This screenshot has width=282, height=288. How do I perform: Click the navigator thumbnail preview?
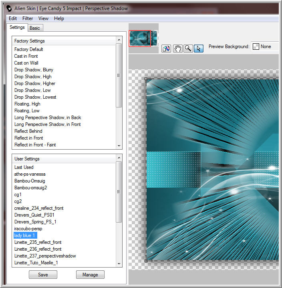pyautogui.click(x=143, y=38)
